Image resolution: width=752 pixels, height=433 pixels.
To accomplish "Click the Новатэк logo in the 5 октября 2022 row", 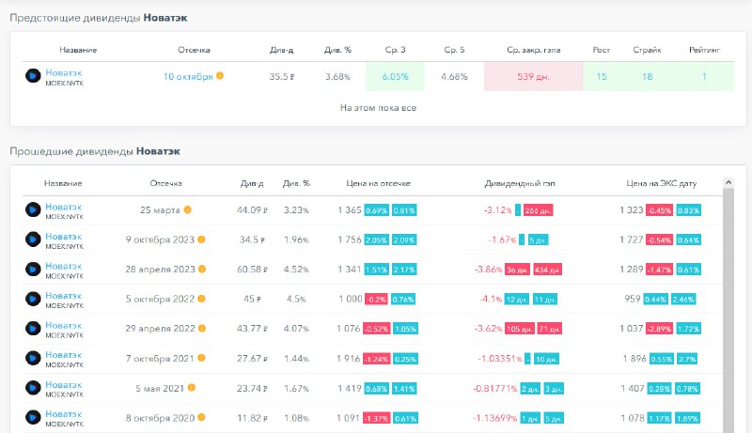I will (x=33, y=299).
